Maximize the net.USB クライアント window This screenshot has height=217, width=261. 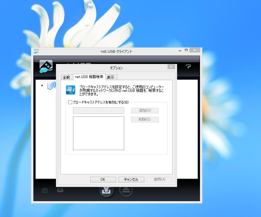186,50
